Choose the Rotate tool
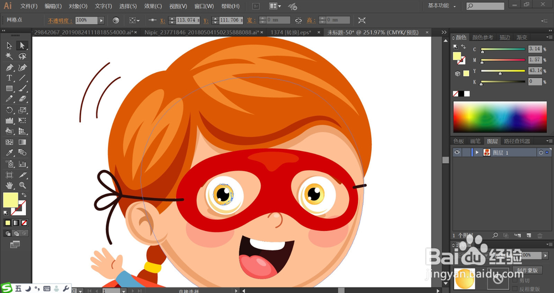The image size is (554, 293). pos(9,110)
